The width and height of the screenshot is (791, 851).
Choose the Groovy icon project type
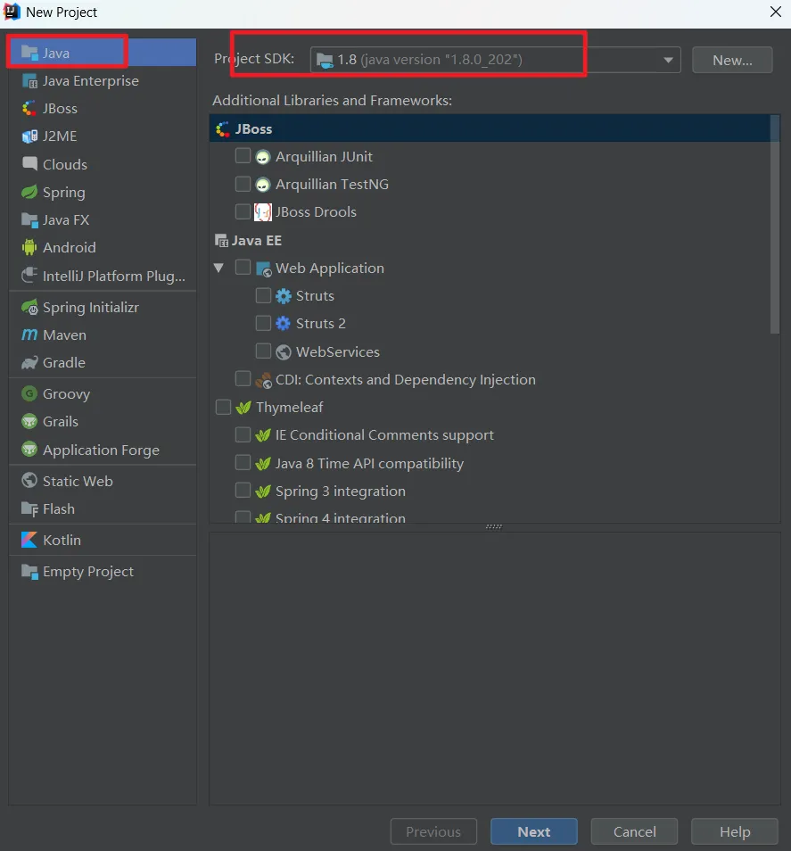pos(29,393)
